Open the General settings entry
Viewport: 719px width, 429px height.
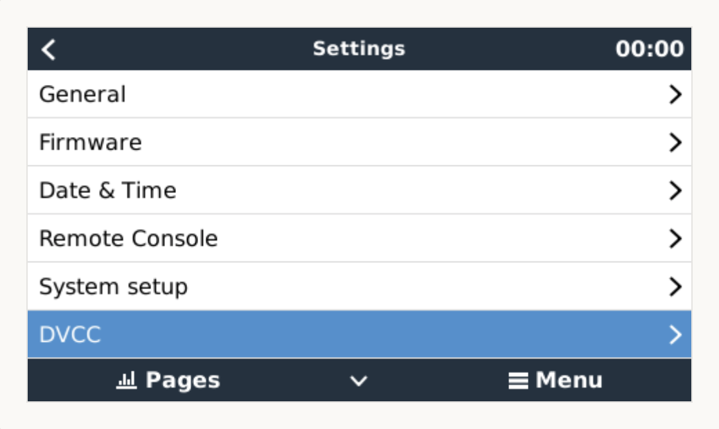coord(82,94)
